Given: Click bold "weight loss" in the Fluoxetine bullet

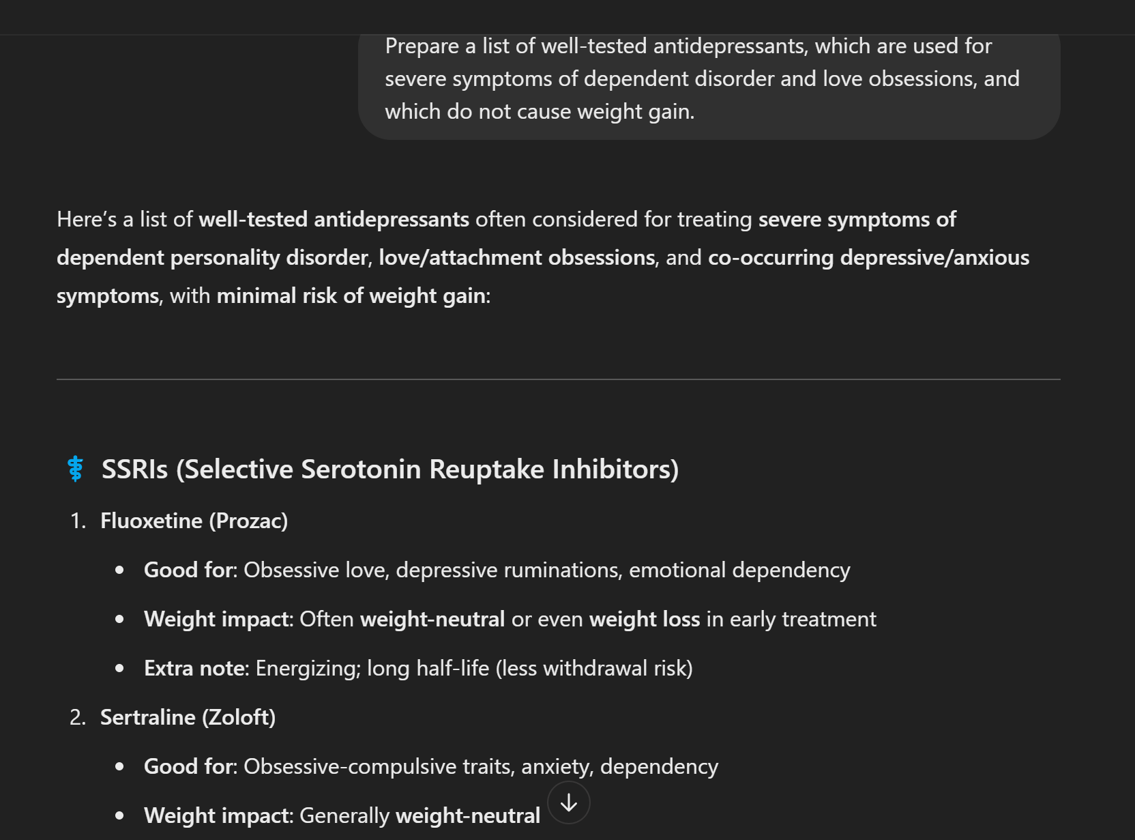Looking at the screenshot, I should click(x=644, y=619).
